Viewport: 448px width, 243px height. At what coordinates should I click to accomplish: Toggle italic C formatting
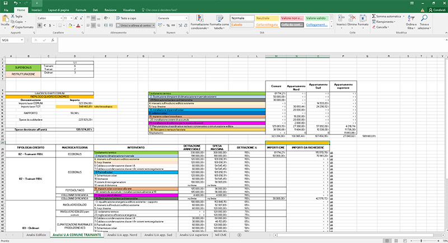[x=45, y=25]
